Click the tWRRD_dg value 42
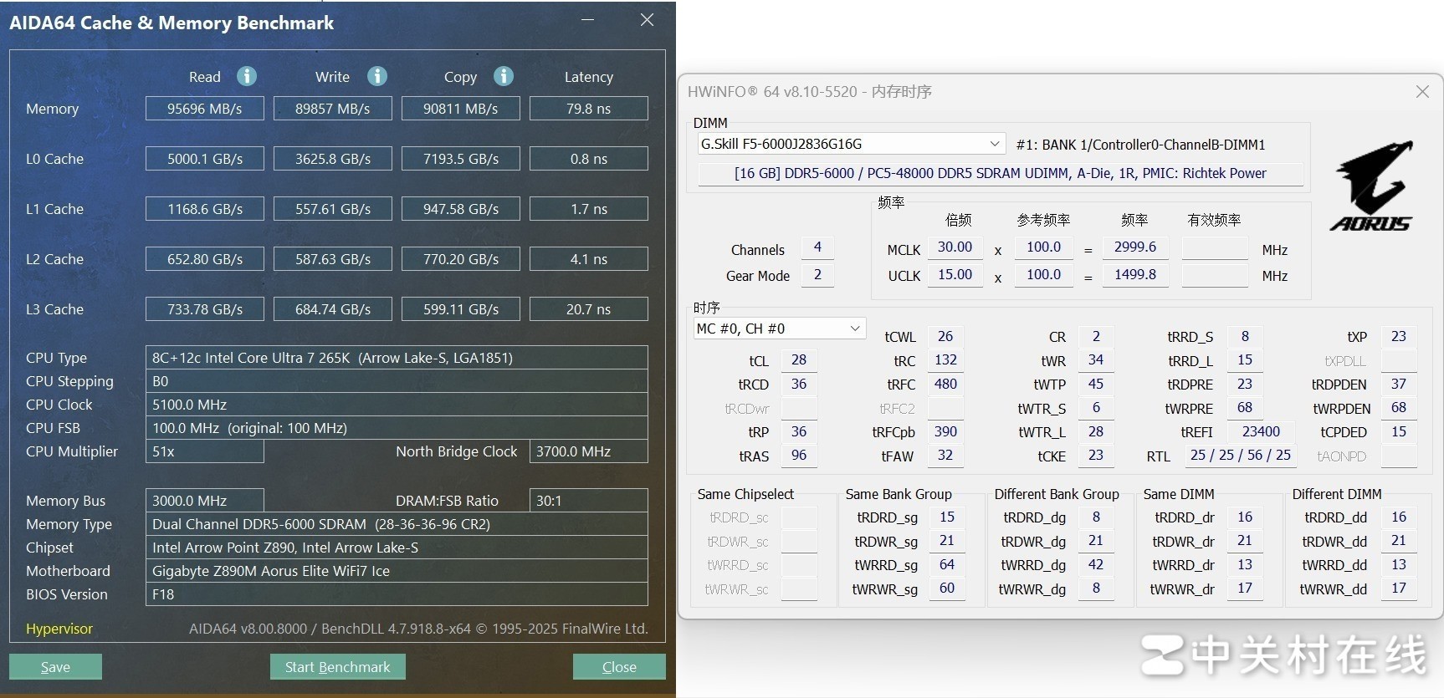The height and width of the screenshot is (698, 1444). [1096, 565]
